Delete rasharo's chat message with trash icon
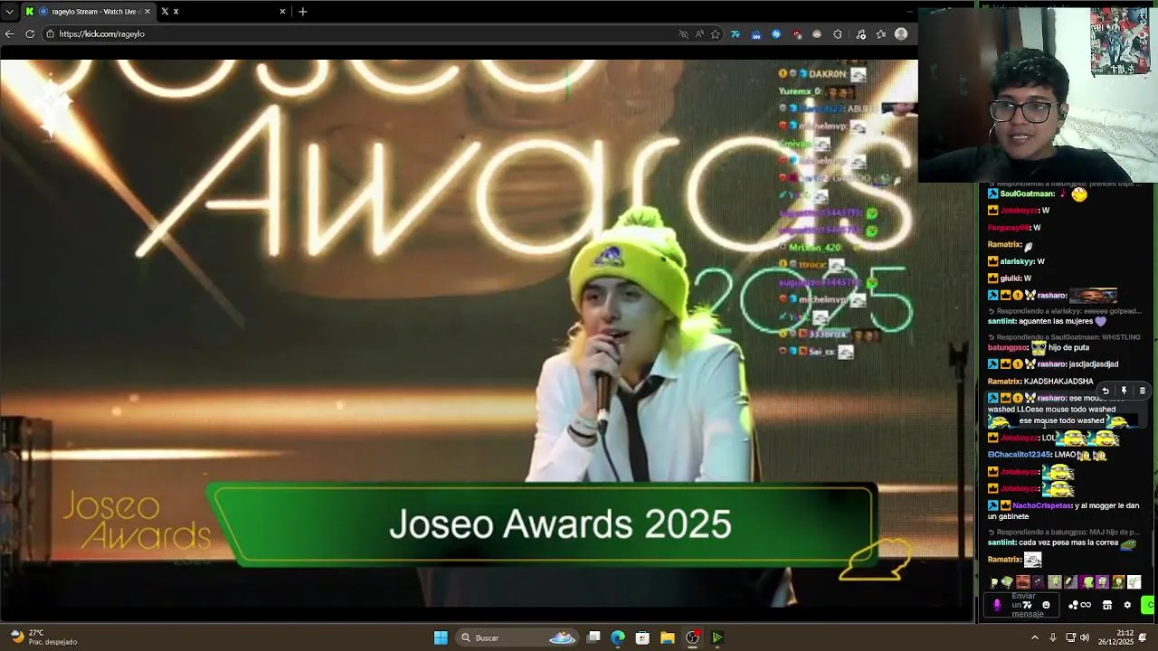Image resolution: width=1158 pixels, height=651 pixels. (x=1142, y=391)
